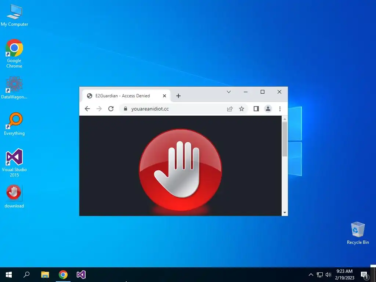The width and height of the screenshot is (376, 282).
Task: Open the DataWagon desktop shortcut
Action: click(14, 88)
